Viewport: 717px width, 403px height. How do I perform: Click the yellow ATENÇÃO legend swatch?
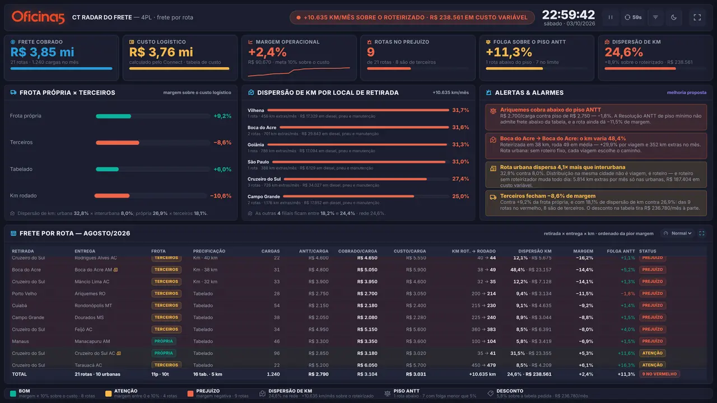108,393
